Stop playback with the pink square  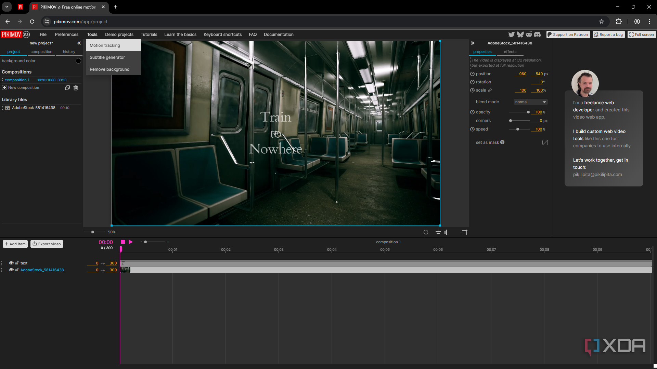123,242
